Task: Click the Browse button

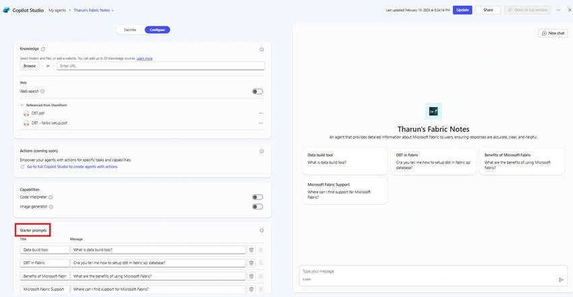Action: (x=30, y=66)
